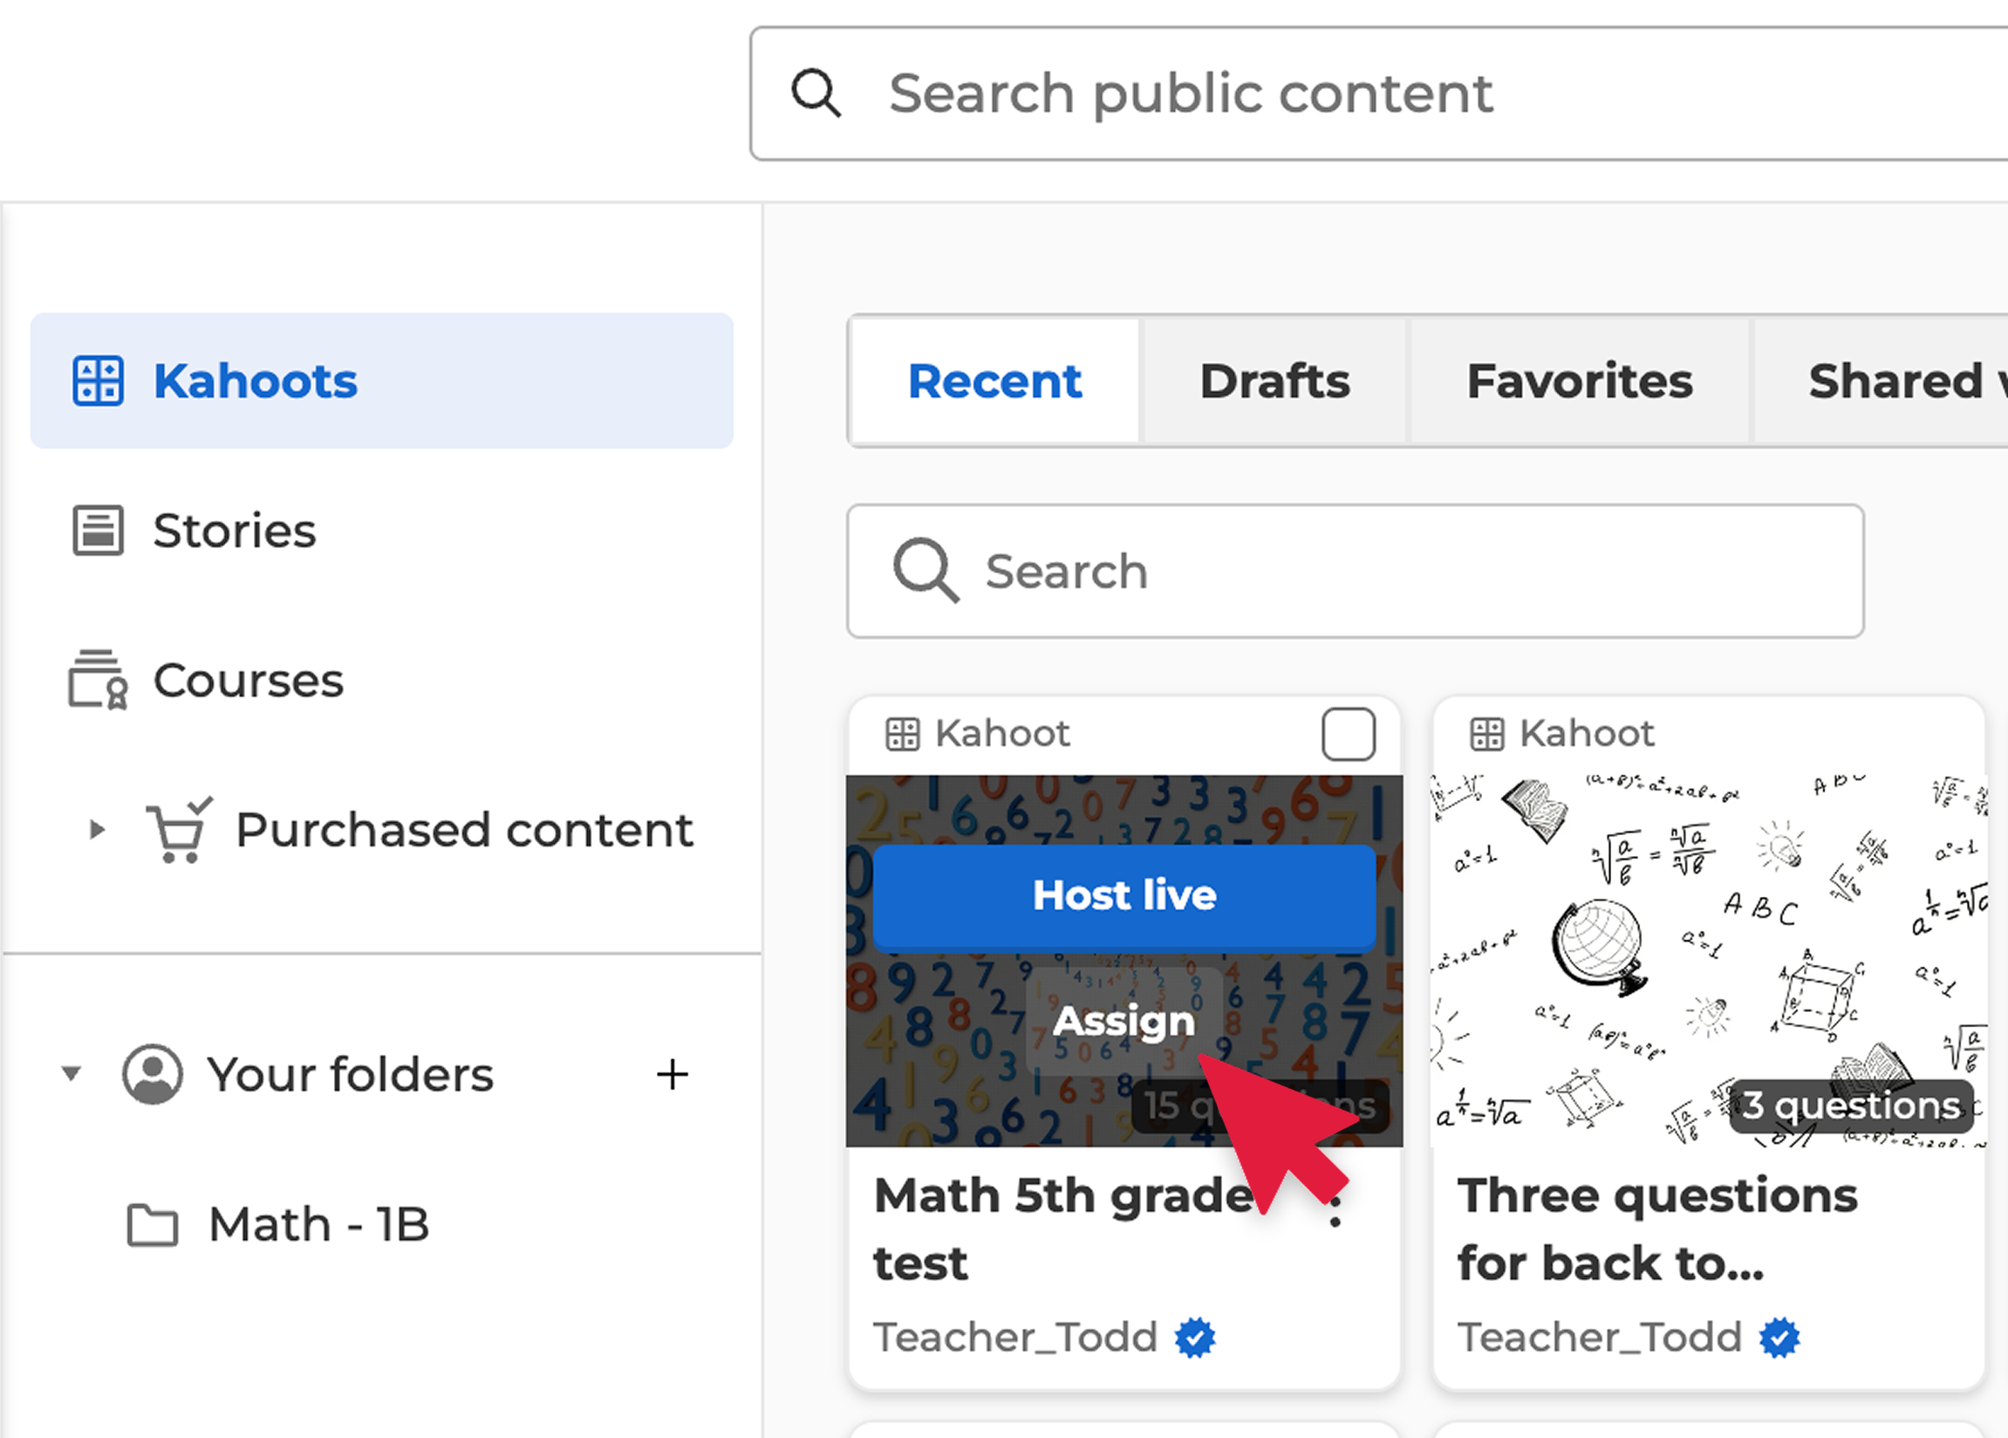Collapse the Your folders tree
The height and width of the screenshot is (1438, 2008).
tap(72, 1072)
